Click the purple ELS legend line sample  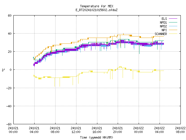(x=173, y=19)
